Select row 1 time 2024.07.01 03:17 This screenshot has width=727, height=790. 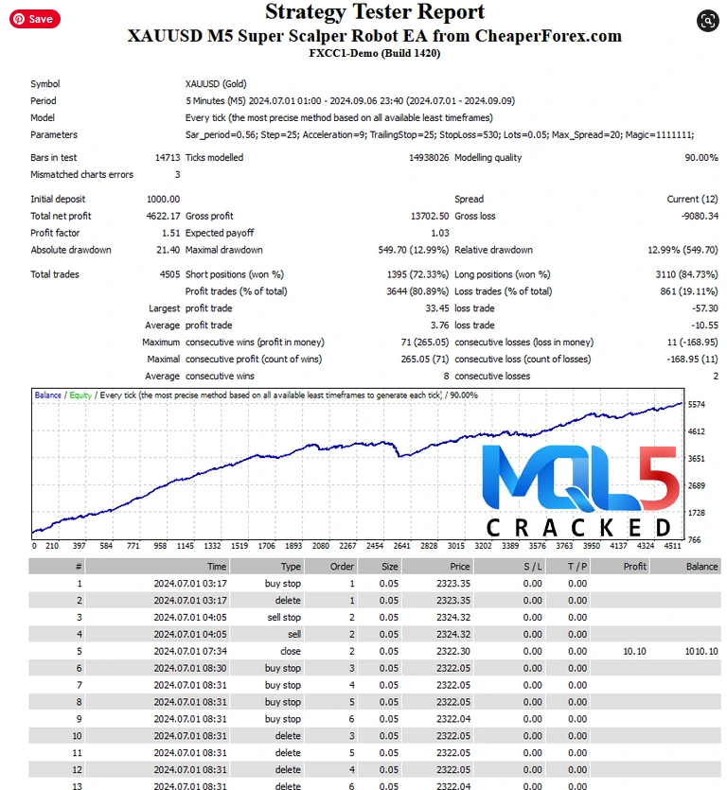190,584
